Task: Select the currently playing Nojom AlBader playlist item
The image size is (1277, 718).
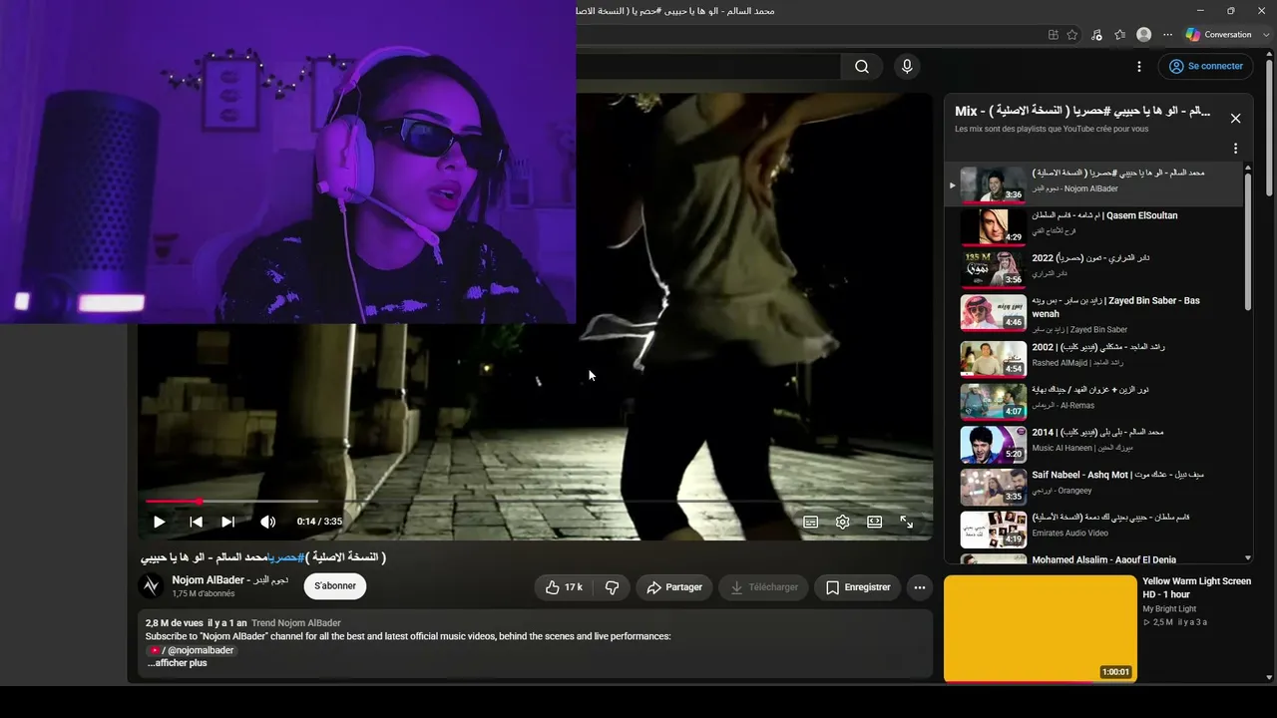Action: click(x=1095, y=184)
